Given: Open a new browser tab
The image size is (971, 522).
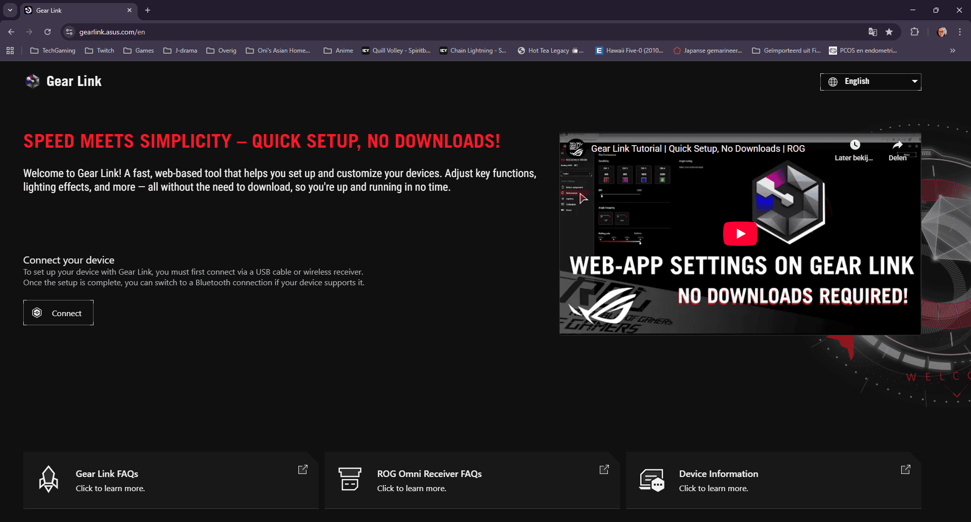Looking at the screenshot, I should (148, 10).
